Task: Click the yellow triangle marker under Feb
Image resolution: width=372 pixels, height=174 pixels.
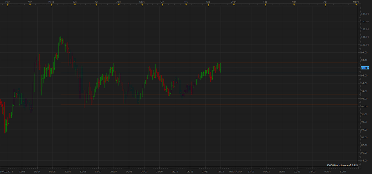Action: (265, 5)
